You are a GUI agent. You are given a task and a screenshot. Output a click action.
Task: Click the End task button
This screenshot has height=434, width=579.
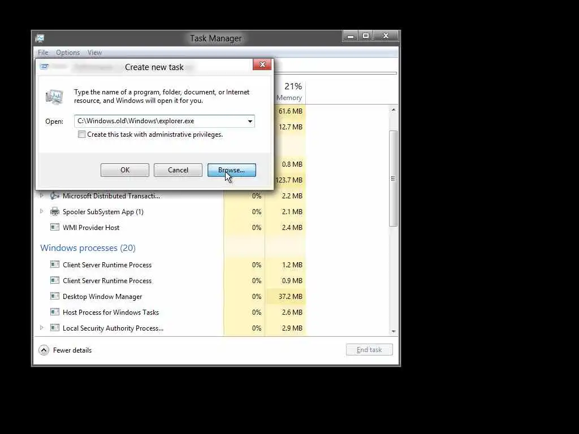[x=369, y=349]
